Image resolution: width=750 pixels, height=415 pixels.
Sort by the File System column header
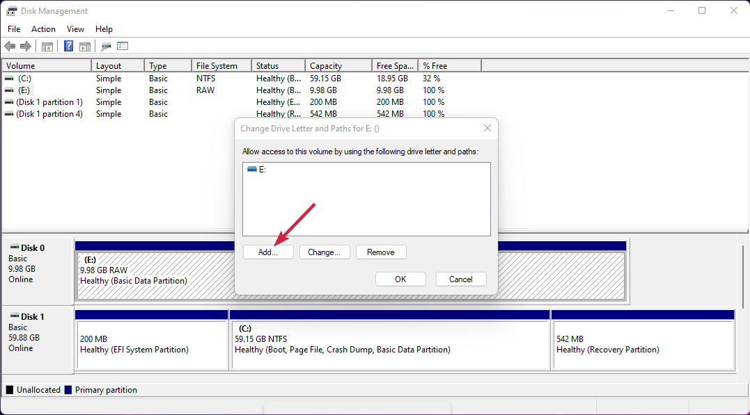222,66
